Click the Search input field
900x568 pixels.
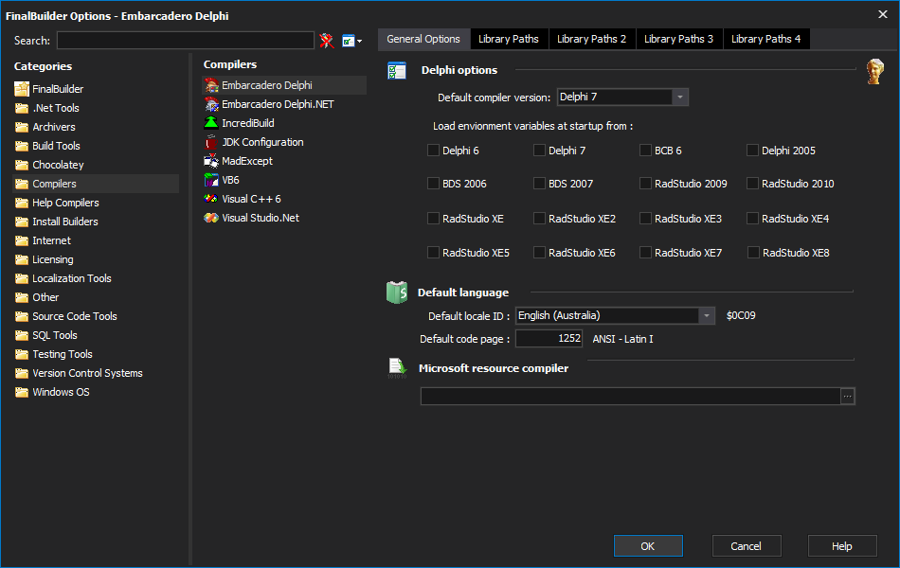pos(186,41)
